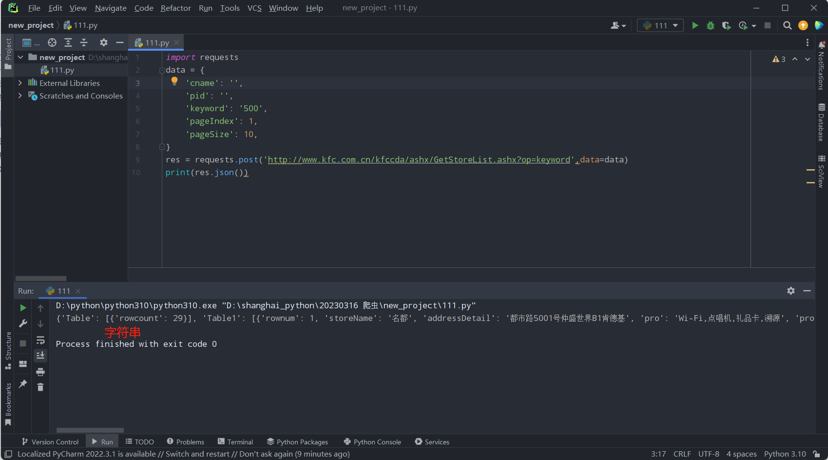The height and width of the screenshot is (460, 828).
Task: Toggle soft-wrap in Run console
Action: (40, 340)
